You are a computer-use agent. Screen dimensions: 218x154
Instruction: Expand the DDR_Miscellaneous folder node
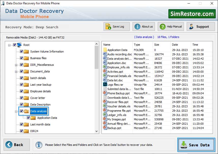pos(16,65)
